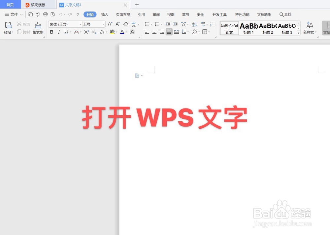Click the export to PDF icon
Screen dimensions: 330x235
(x=38, y=14)
